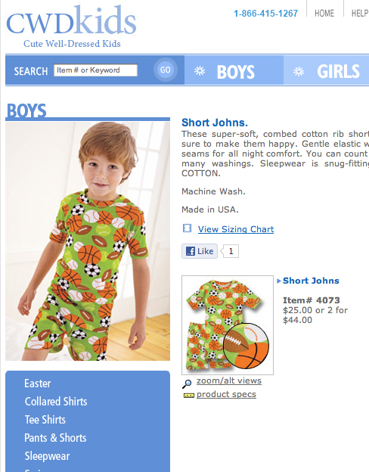This screenshot has height=472, width=369.
Task: Open the product specs link
Action: pos(226,394)
